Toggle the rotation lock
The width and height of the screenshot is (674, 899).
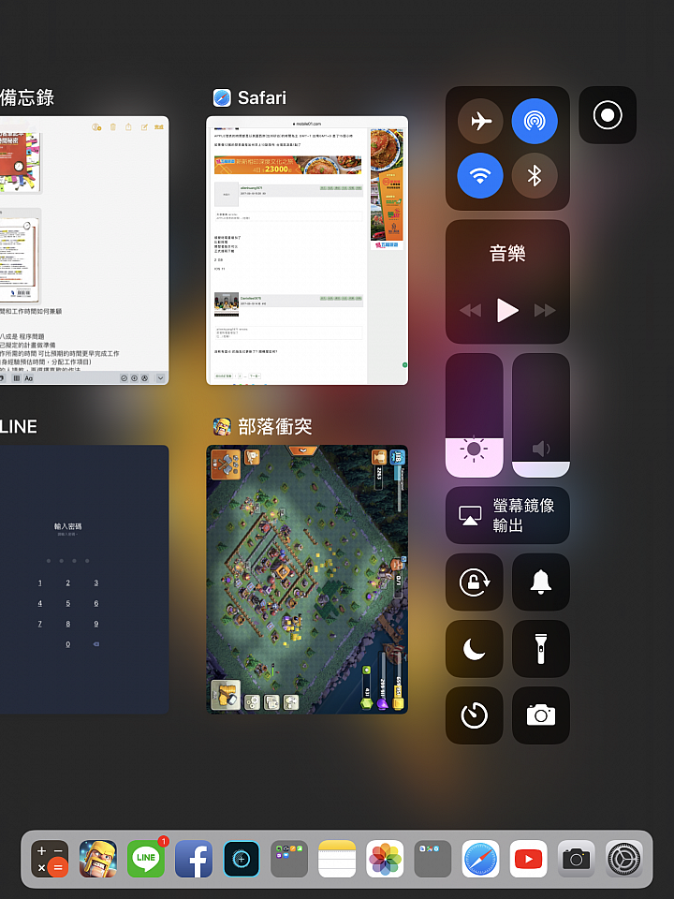474,582
